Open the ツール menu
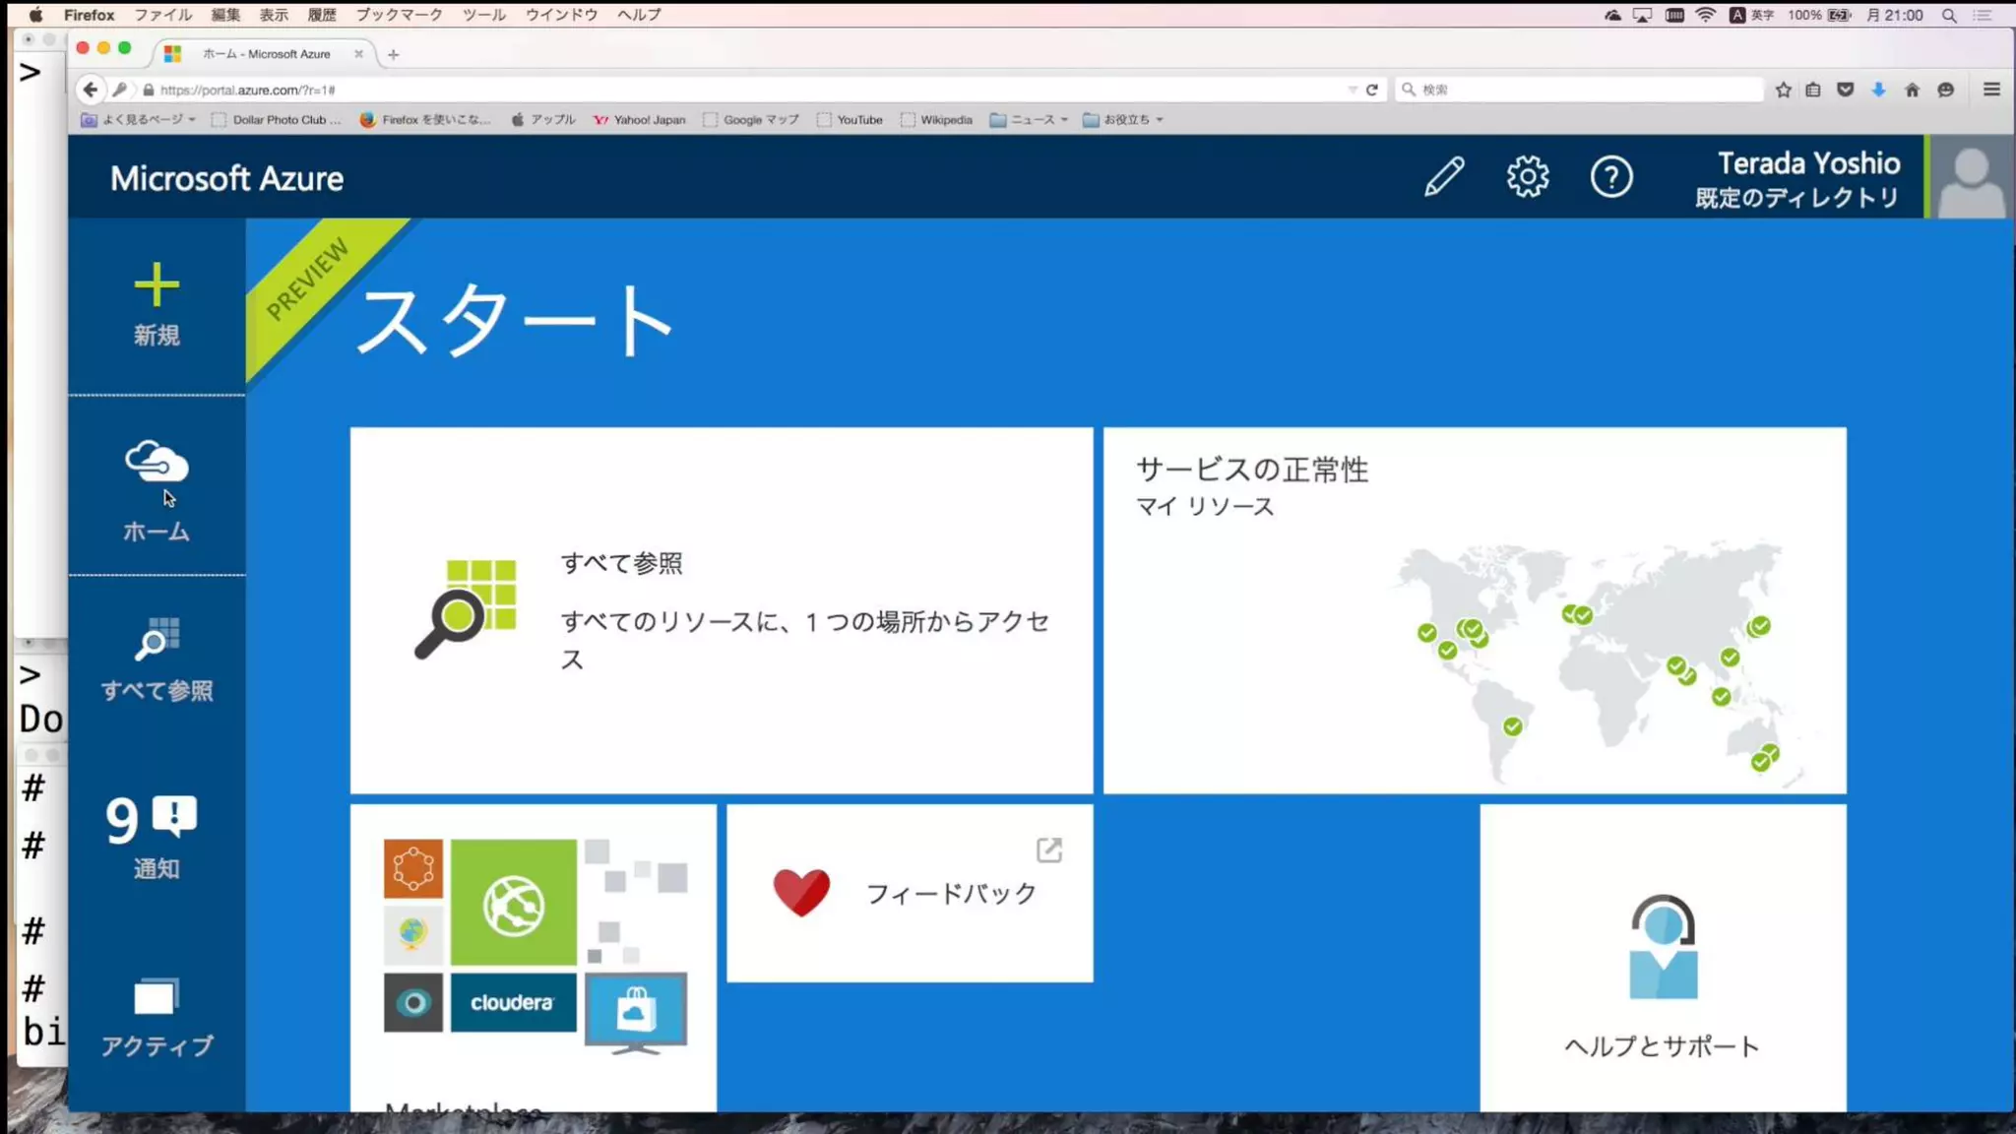The image size is (2016, 1134). click(483, 15)
